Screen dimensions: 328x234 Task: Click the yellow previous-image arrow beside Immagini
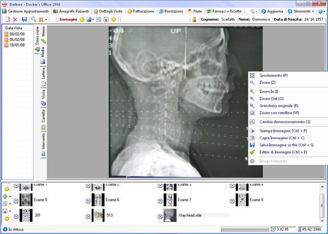coord(82,19)
